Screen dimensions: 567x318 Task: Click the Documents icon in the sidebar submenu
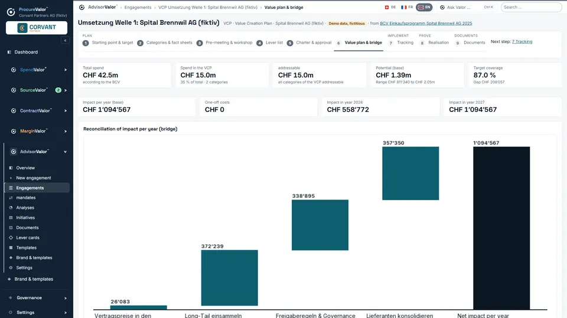pos(11,227)
